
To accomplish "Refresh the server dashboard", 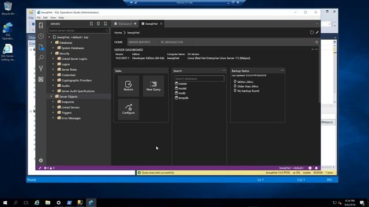I will tap(311, 32).
